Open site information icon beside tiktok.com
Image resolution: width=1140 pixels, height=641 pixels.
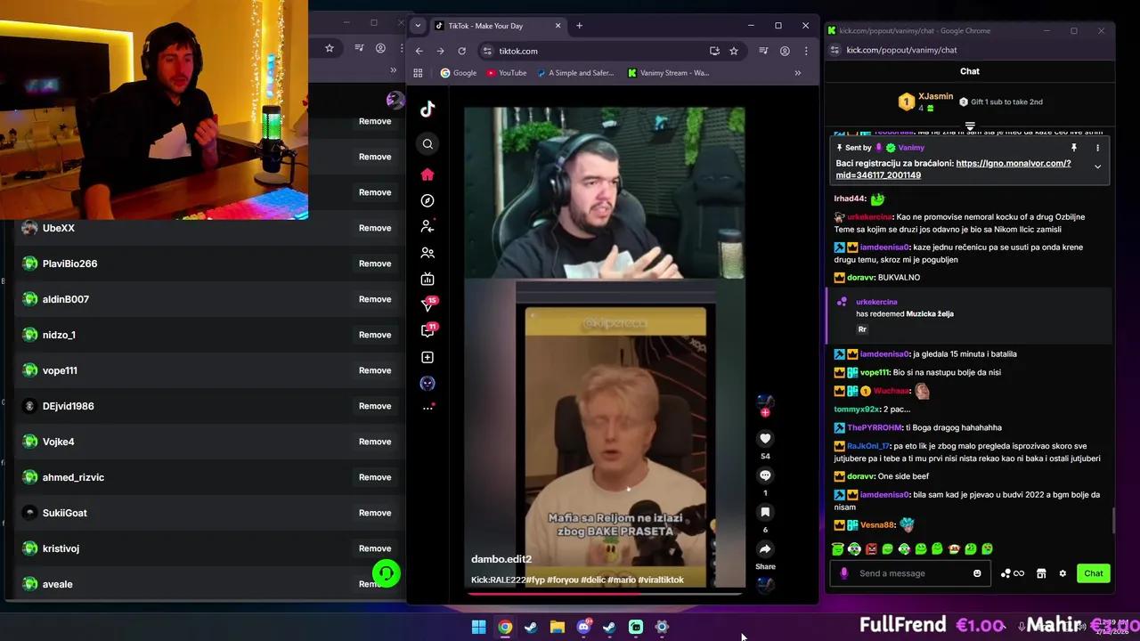(487, 51)
